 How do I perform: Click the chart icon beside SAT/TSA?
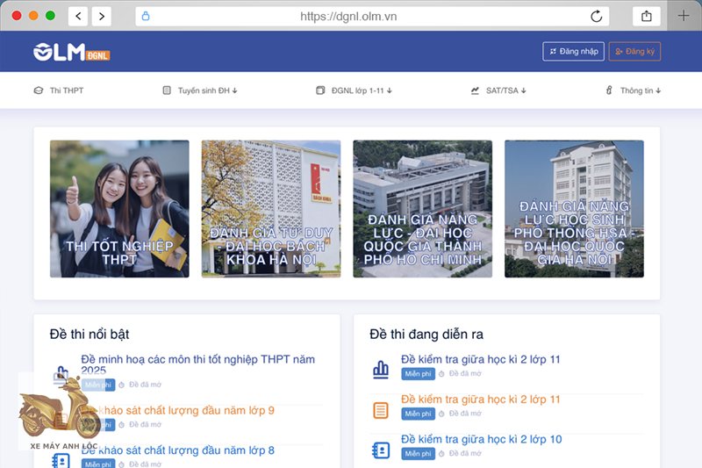coord(475,90)
